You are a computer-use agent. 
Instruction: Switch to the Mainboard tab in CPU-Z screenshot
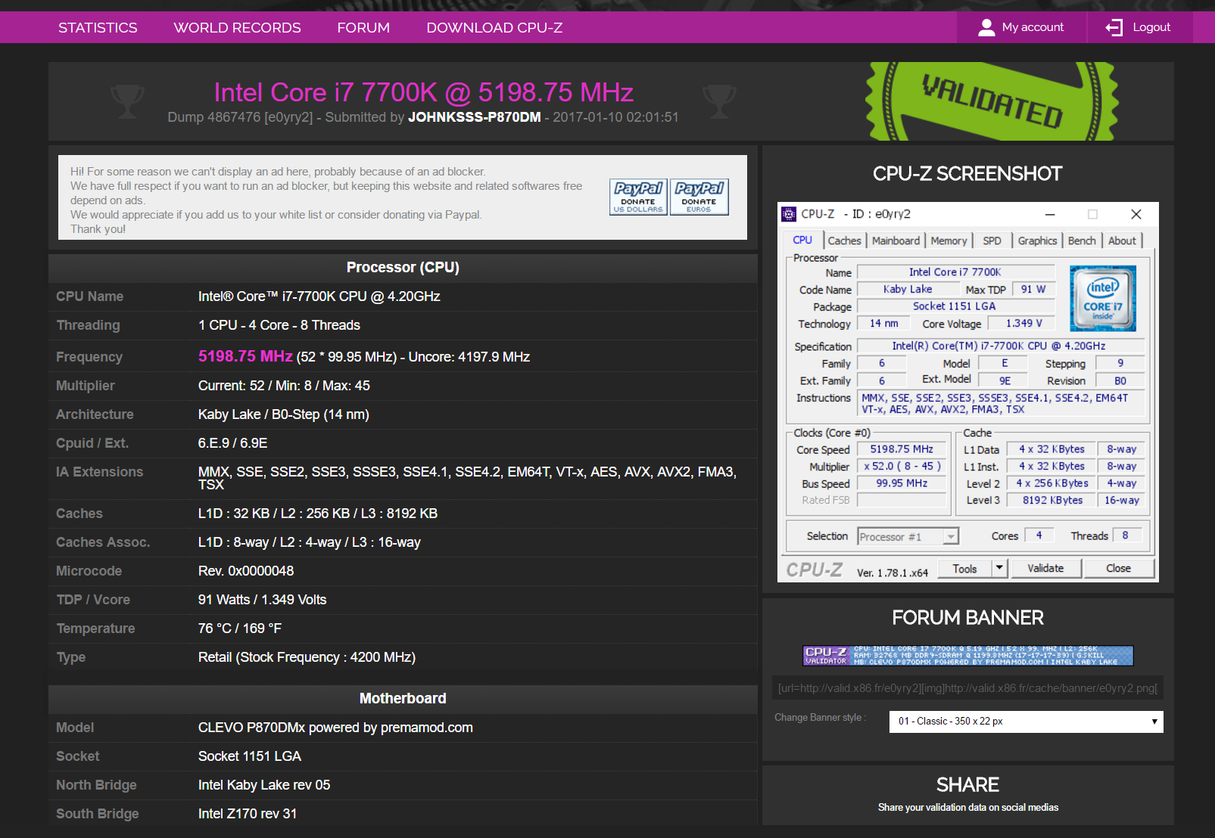pos(896,241)
